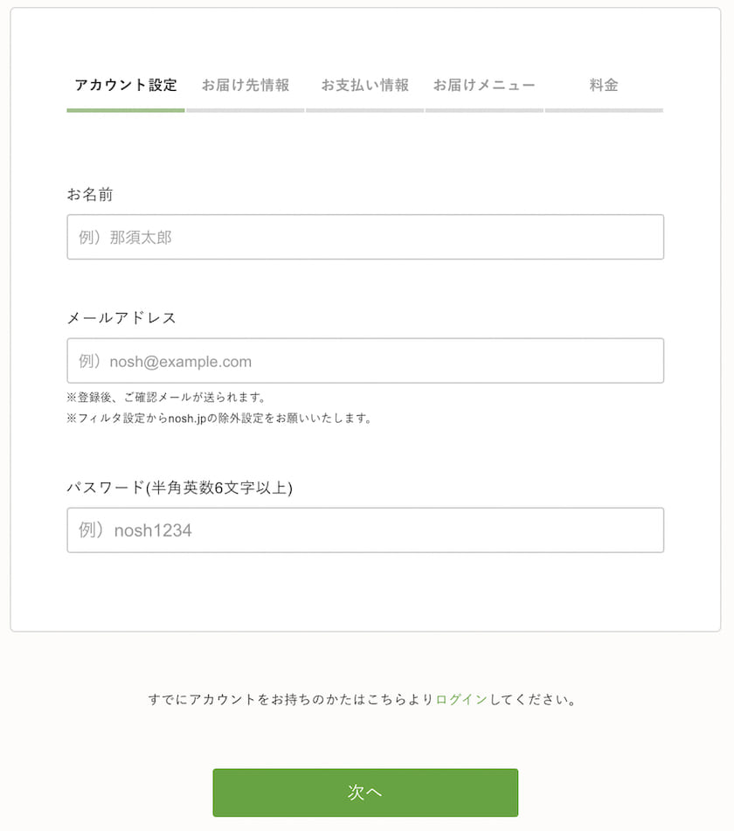Click the progress bar under お届け先情報
The width and height of the screenshot is (734, 831).
point(245,110)
